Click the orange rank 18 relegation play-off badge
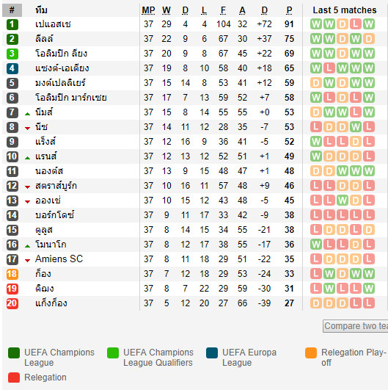The width and height of the screenshot is (388, 390). pyautogui.click(x=12, y=274)
